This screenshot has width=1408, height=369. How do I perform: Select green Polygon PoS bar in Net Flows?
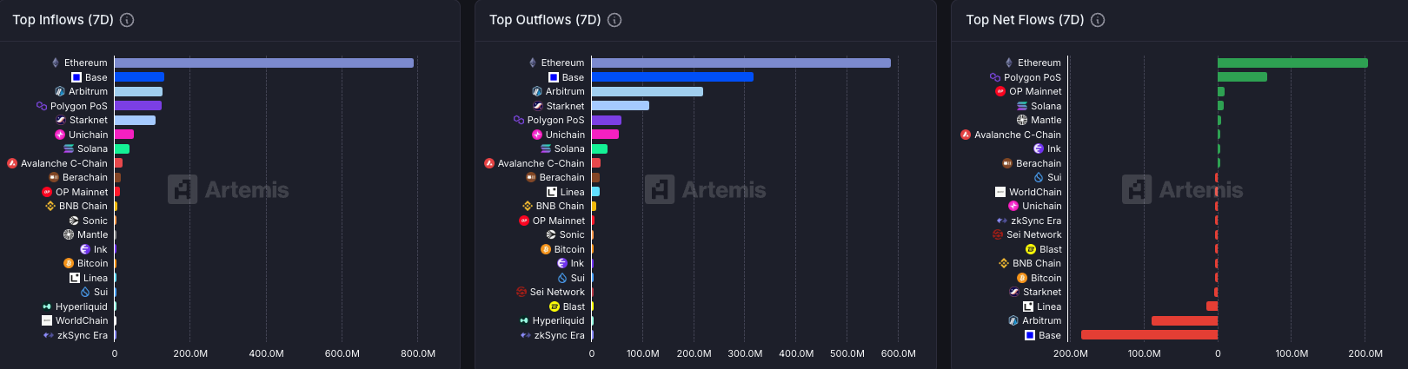pos(1242,77)
